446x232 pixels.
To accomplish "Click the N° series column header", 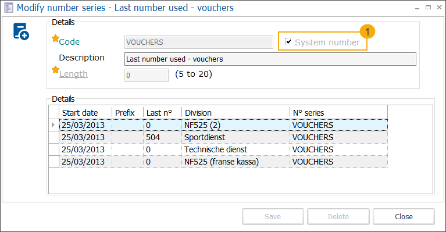I will click(338, 113).
